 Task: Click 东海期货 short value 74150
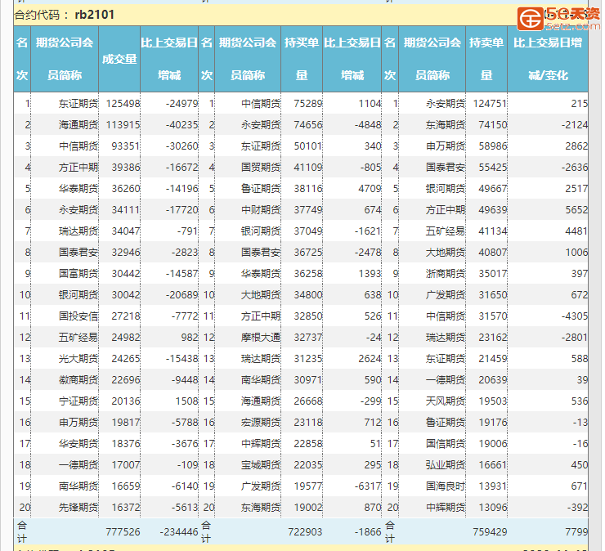(493, 124)
